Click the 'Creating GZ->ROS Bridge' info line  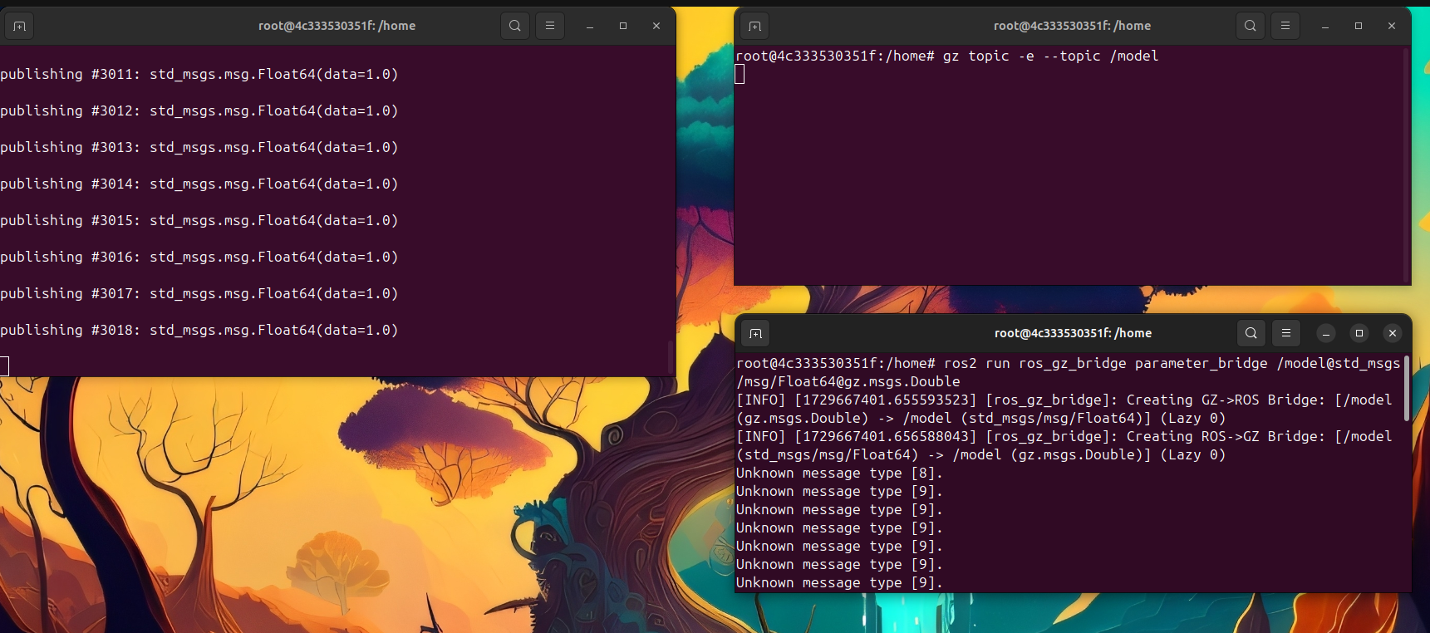coord(1064,409)
